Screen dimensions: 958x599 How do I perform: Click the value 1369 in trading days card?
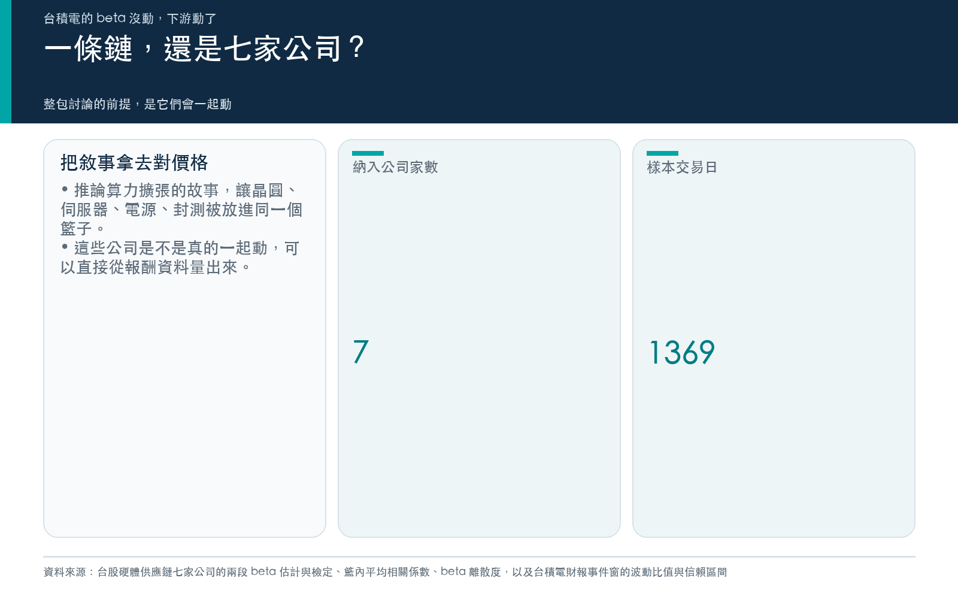pos(682,352)
